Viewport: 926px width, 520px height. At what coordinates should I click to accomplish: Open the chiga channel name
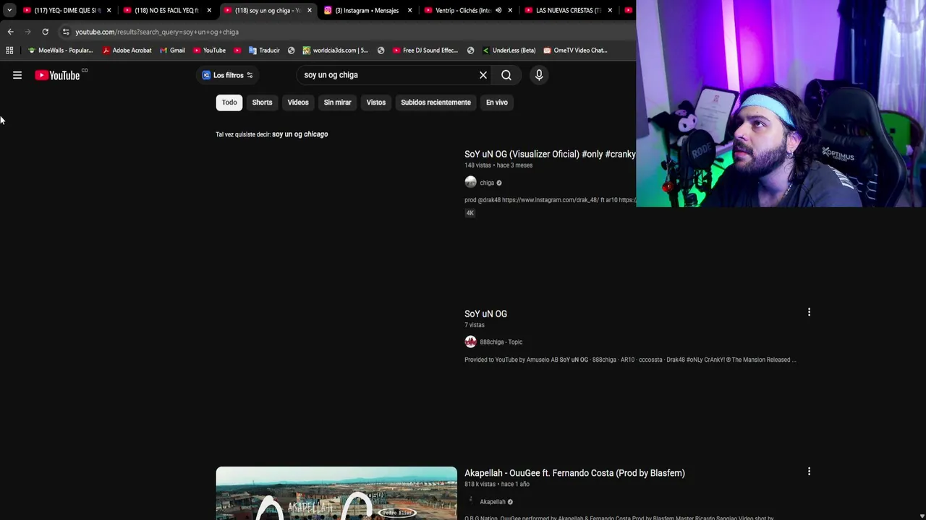[487, 183]
